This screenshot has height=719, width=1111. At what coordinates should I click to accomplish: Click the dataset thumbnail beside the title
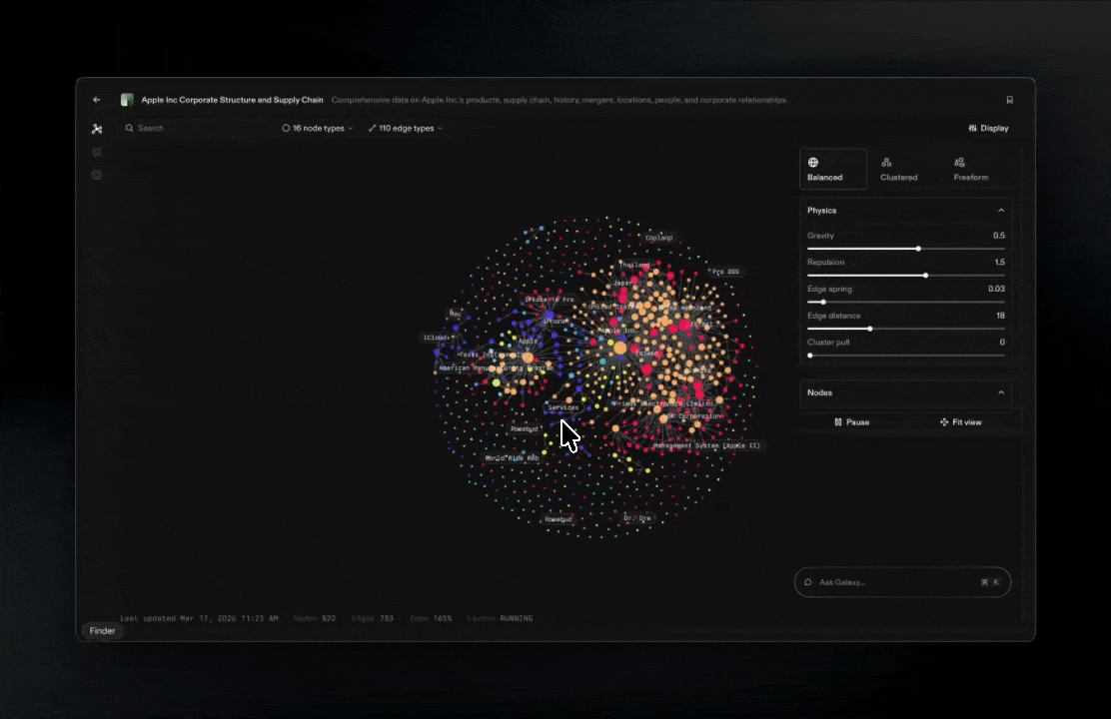pos(127,100)
